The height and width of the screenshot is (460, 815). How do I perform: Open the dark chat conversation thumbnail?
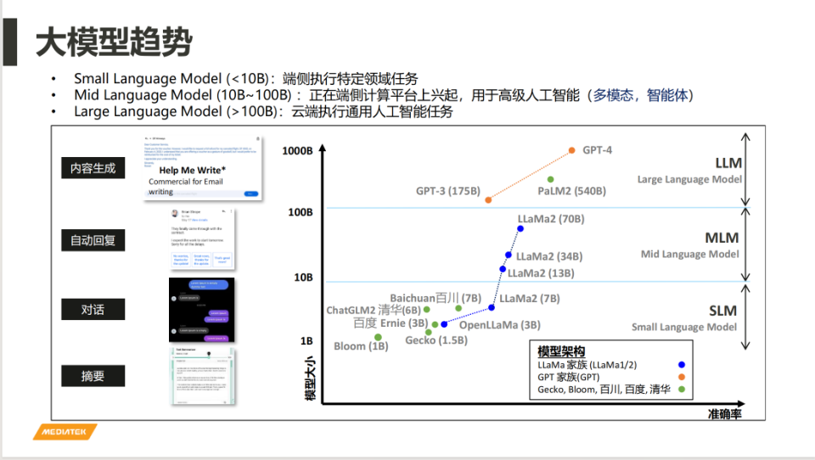(202, 310)
